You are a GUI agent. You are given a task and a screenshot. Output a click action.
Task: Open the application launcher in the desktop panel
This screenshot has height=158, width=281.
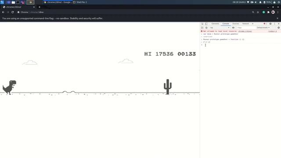pos(2,2)
